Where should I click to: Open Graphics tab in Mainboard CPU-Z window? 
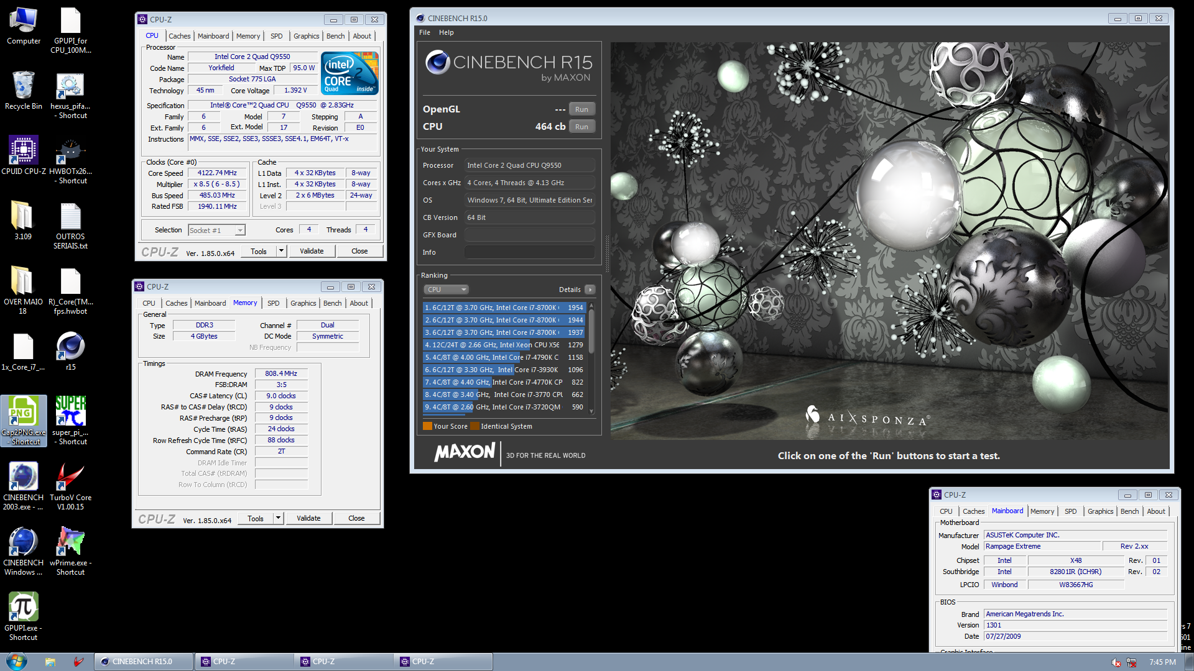tap(1100, 511)
